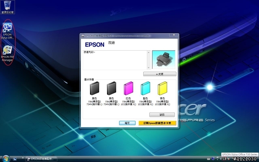The image size is (259, 162).
Task: Click the 紅色 label under magenta cartridge
Action: (128, 98)
